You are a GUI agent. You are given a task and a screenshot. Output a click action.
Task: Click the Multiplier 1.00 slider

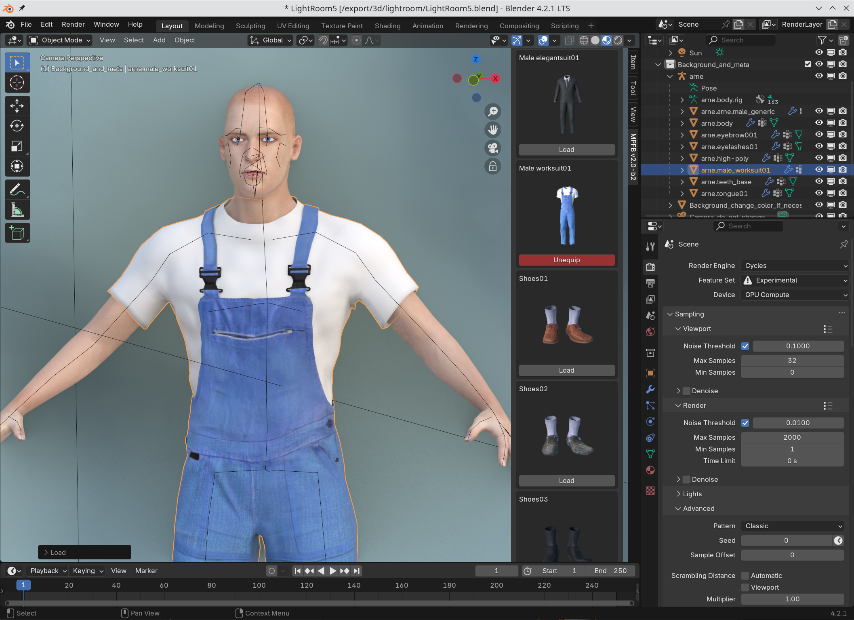792,599
